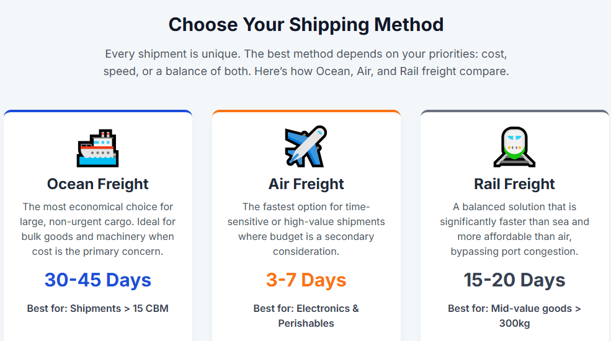Screen dimensions: 611x341
Task: Select the Ocean Freight heading
Action: pyautogui.click(x=98, y=184)
